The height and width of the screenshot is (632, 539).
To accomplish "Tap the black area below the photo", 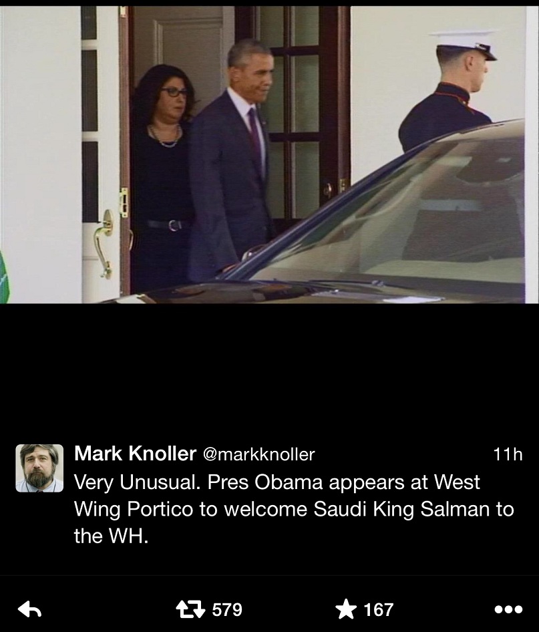I will pyautogui.click(x=270, y=371).
